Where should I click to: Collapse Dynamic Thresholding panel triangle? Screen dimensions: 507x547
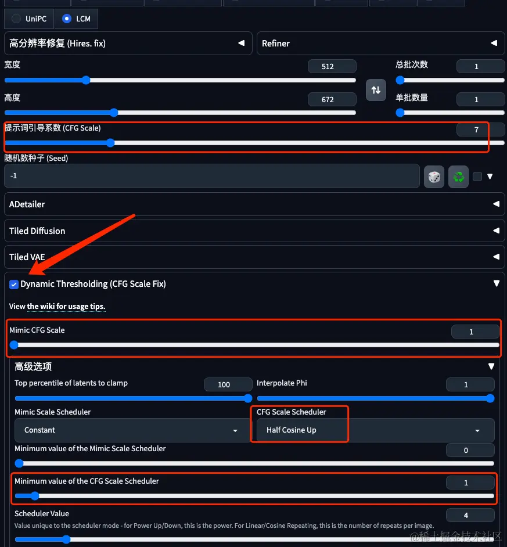click(x=496, y=283)
